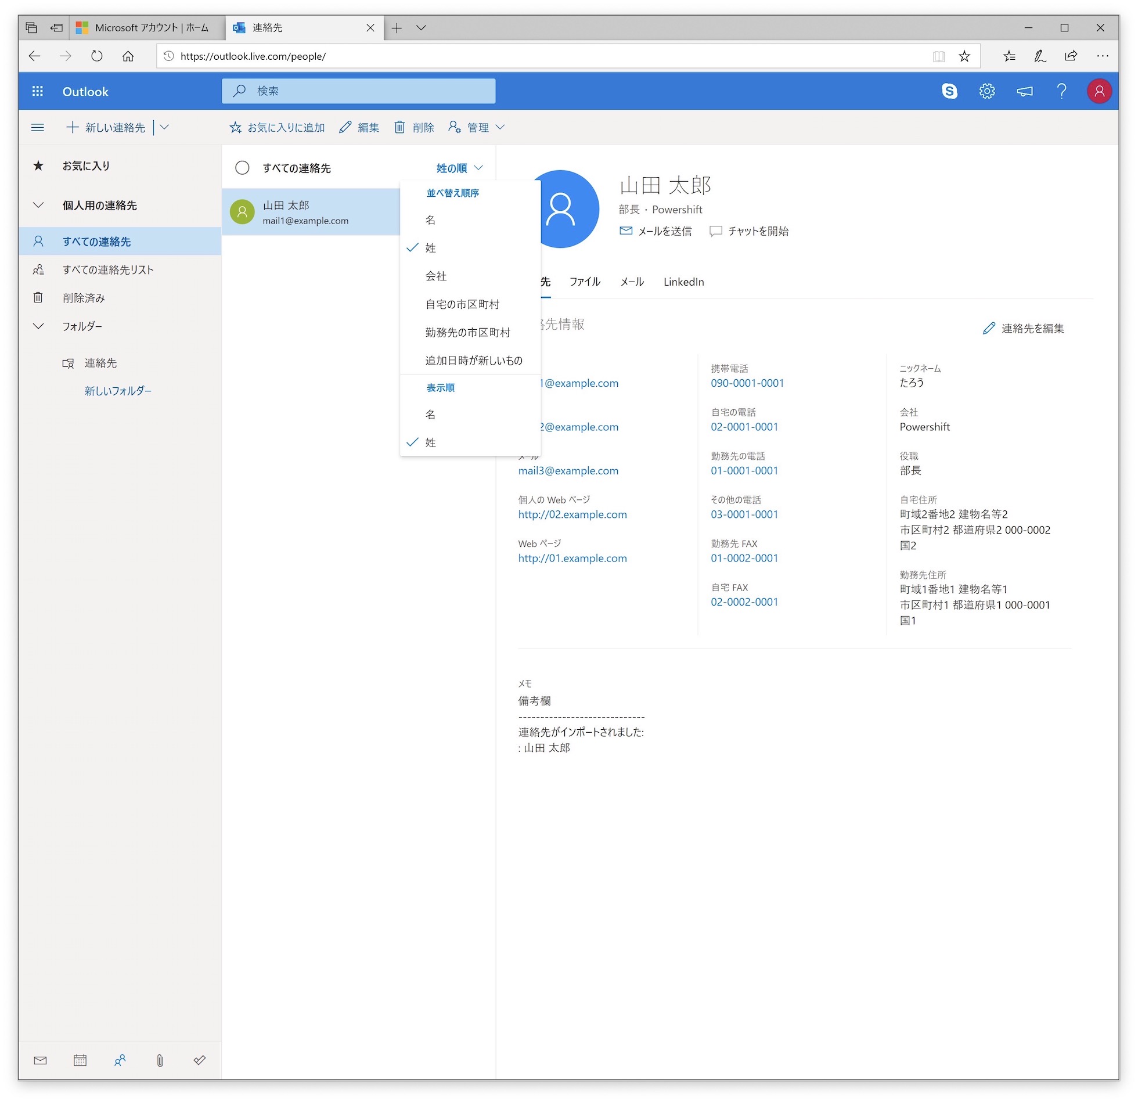Open the Skype icon in header
The height and width of the screenshot is (1102, 1138).
(949, 91)
